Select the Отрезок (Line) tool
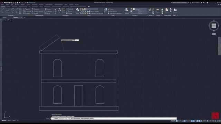 click(x=2, y=10)
